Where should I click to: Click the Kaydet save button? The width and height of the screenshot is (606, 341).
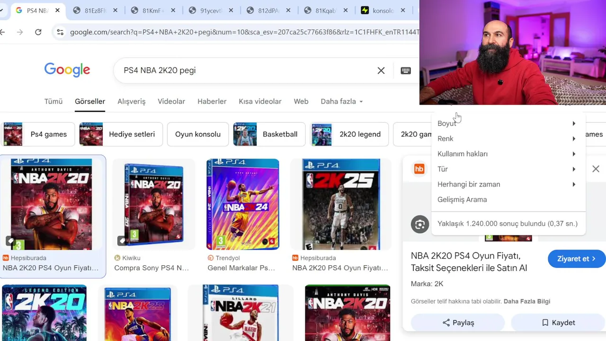click(x=558, y=323)
